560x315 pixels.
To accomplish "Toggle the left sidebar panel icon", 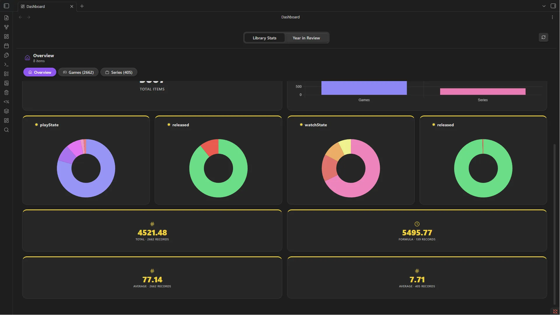I will coord(6,6).
